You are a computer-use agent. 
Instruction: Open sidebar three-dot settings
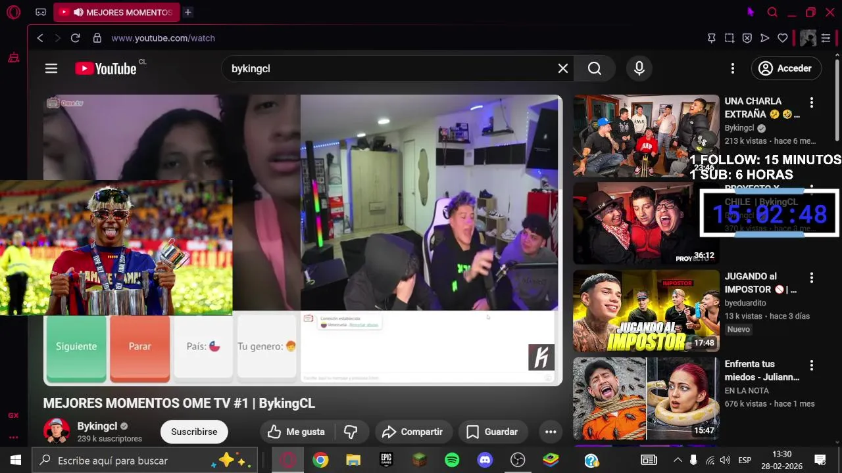tap(13, 438)
